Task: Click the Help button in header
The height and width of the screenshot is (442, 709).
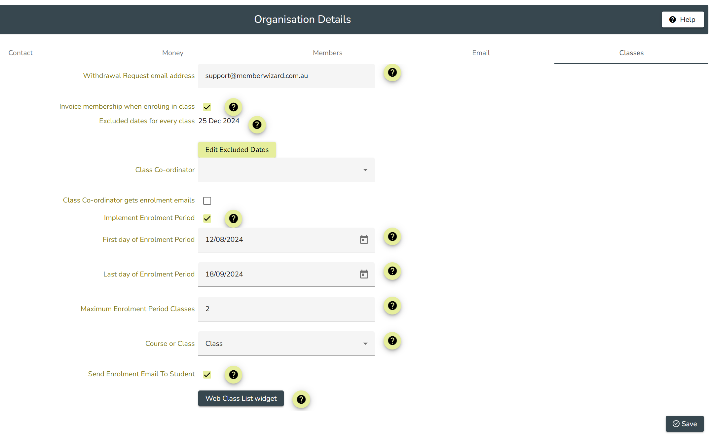Action: click(683, 19)
